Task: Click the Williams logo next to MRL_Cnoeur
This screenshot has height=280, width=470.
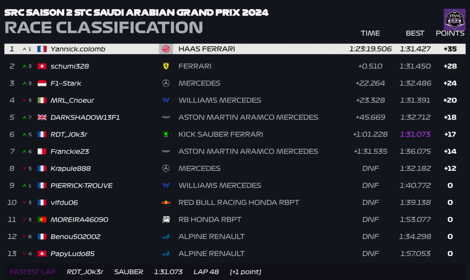Action: click(x=166, y=101)
